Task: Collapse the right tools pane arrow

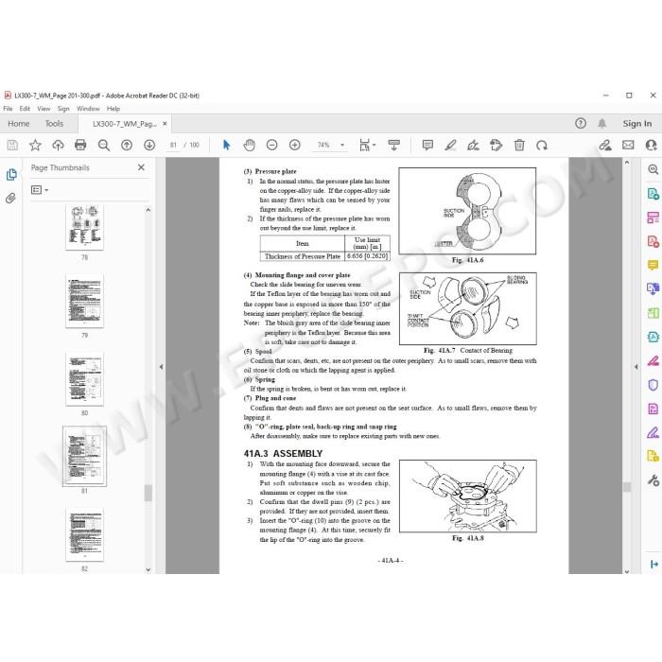Action: [x=636, y=367]
